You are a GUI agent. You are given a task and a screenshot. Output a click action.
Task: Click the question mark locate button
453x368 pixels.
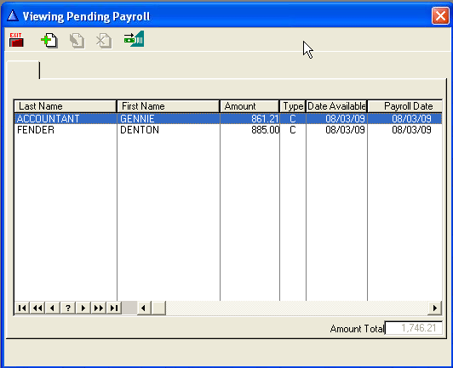68,308
